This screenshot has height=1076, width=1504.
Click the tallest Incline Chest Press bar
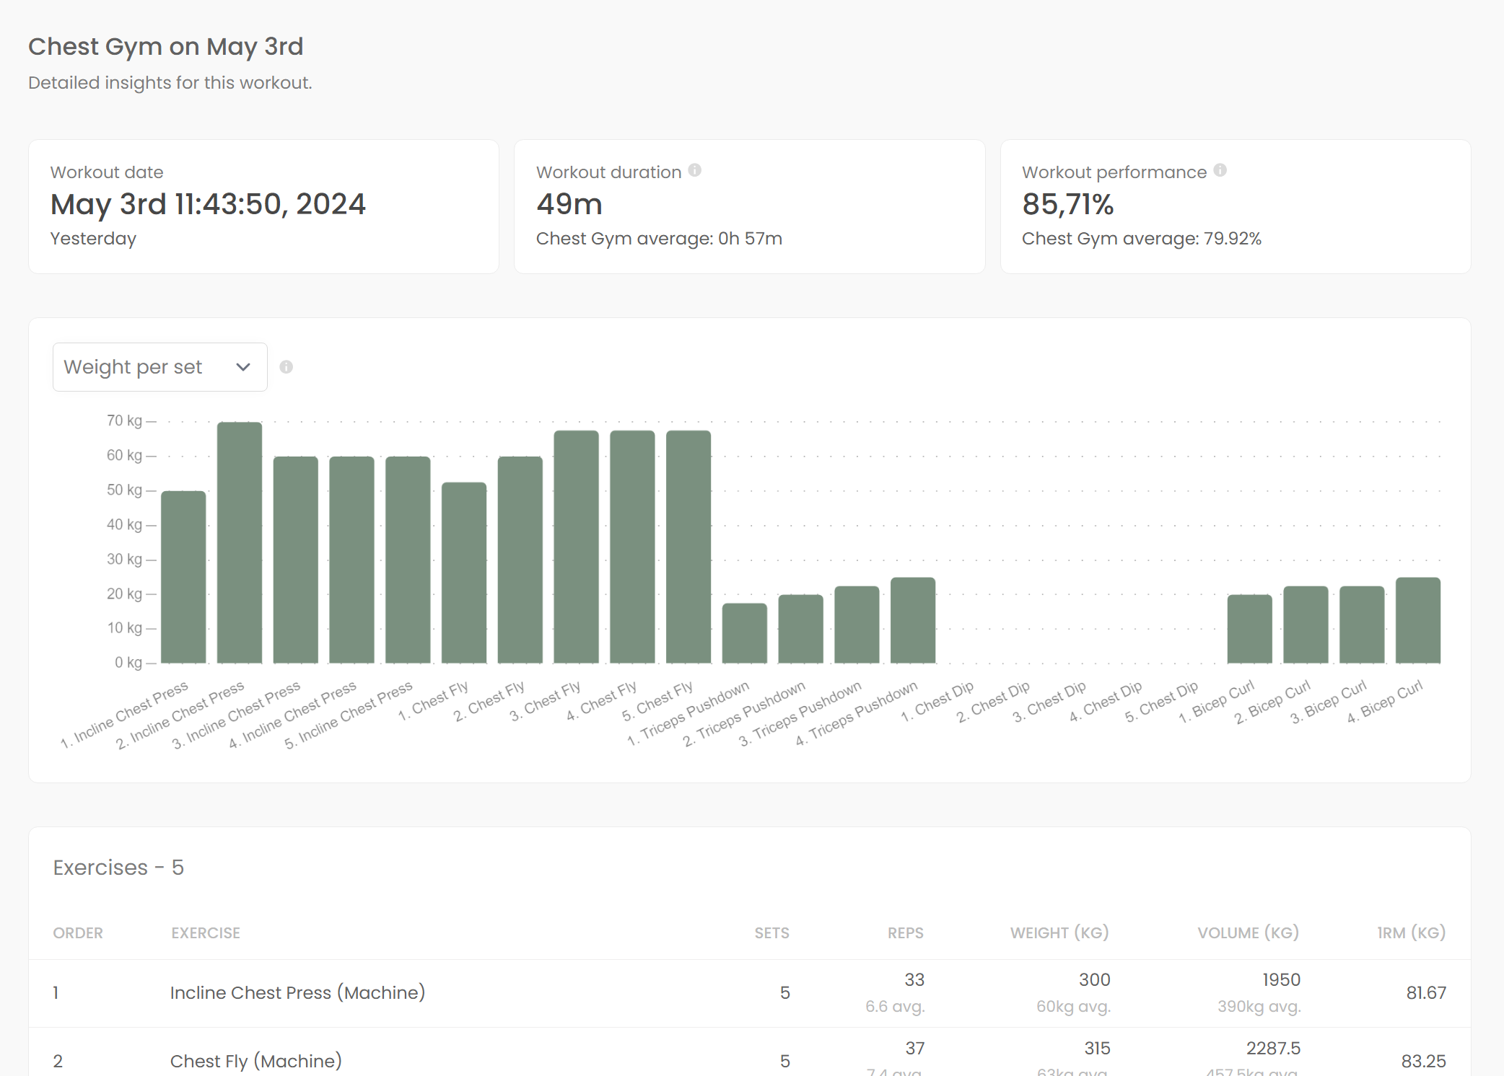click(240, 542)
